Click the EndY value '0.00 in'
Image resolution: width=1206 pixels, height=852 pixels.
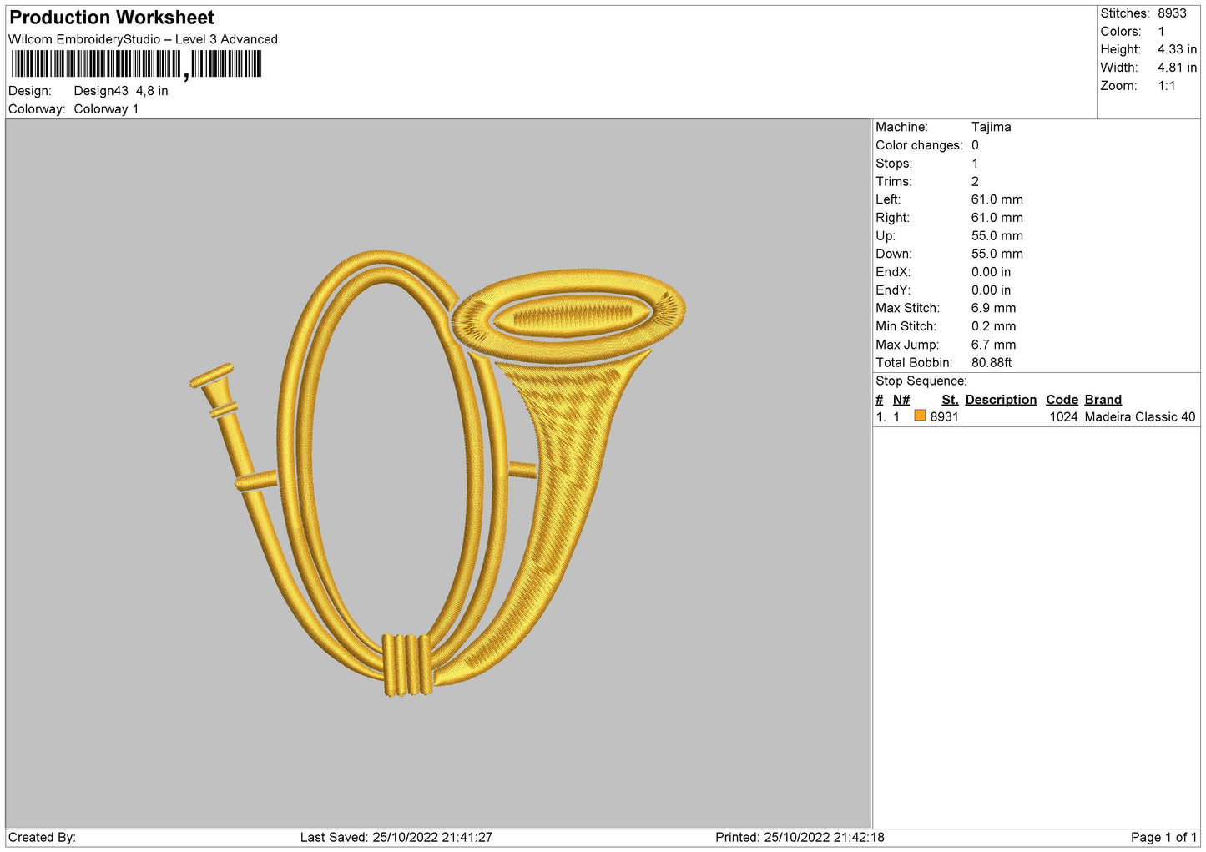991,290
